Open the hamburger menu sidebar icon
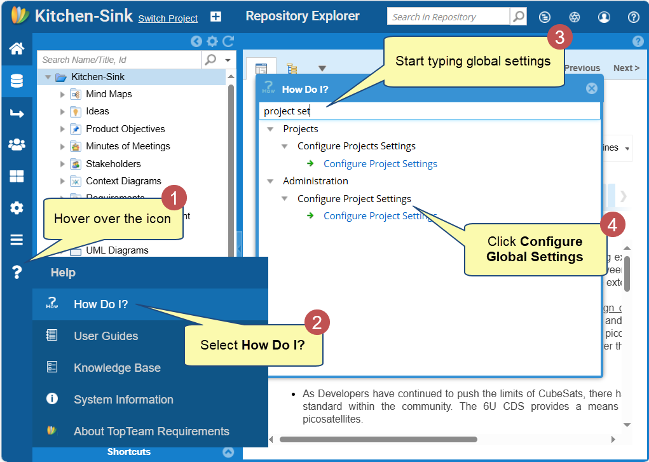This screenshot has height=462, width=649. 17,240
